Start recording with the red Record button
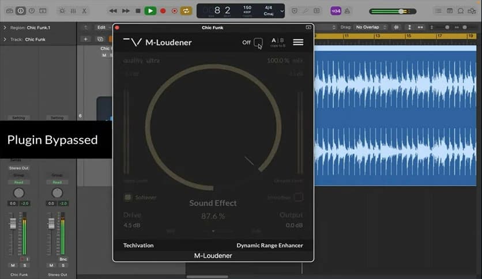Image resolution: width=482 pixels, height=279 pixels. tap(163, 11)
